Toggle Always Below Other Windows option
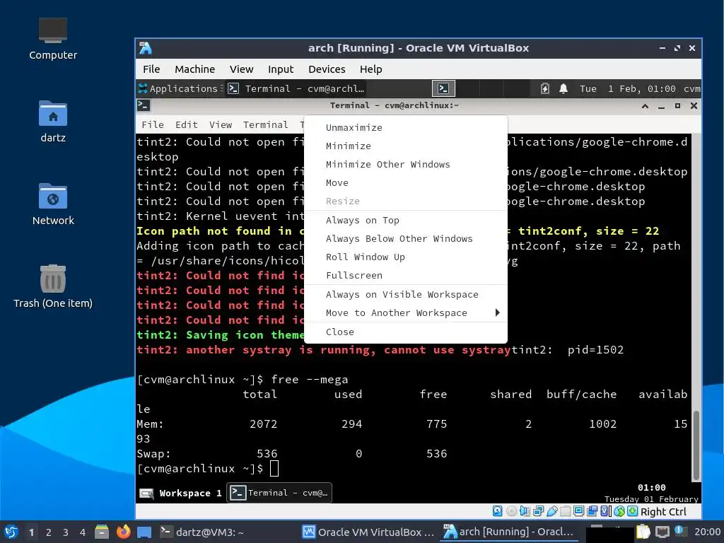Image resolution: width=724 pixels, height=543 pixels. tap(406, 239)
